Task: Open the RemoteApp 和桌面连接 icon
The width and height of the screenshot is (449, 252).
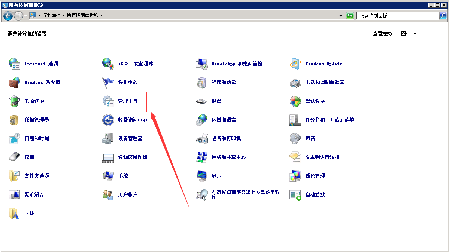Action: pos(201,64)
